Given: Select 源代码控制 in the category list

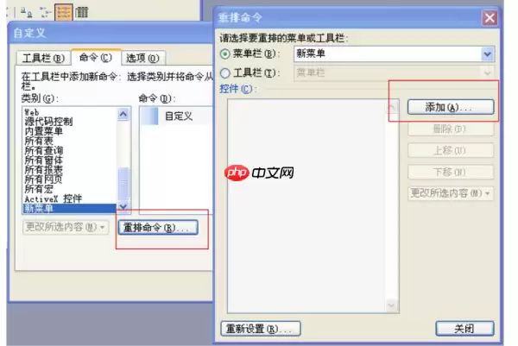Looking at the screenshot, I should click(70, 122).
